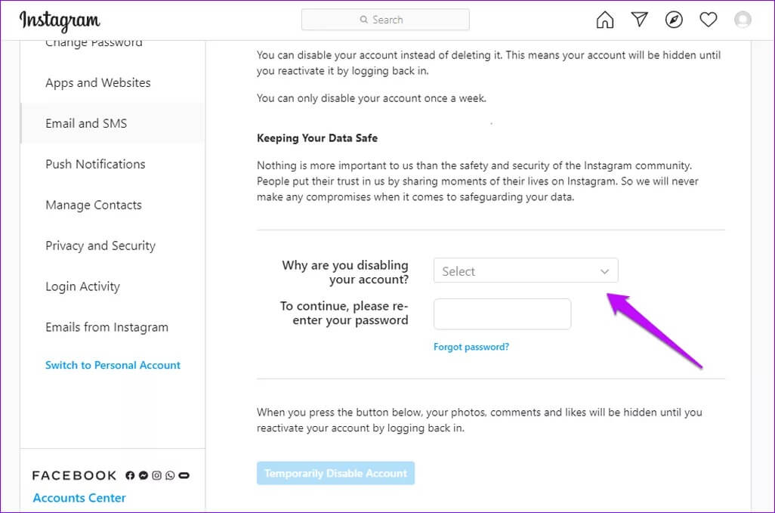Open the profile avatar menu
Viewport: 775px width, 513px height.
click(743, 20)
